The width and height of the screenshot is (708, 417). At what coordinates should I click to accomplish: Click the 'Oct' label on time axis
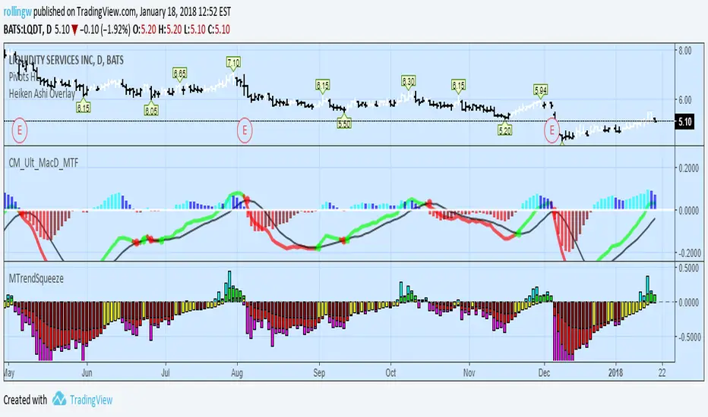(x=390, y=373)
